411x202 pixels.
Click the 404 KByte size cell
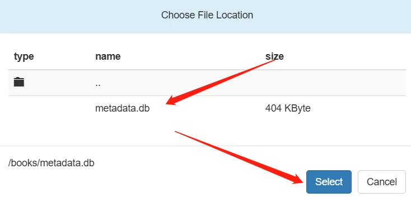click(x=288, y=108)
